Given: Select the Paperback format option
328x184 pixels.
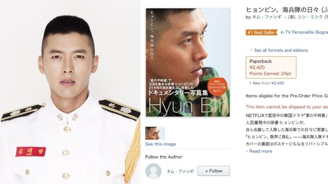Looking at the screenshot, I should 271,67.
